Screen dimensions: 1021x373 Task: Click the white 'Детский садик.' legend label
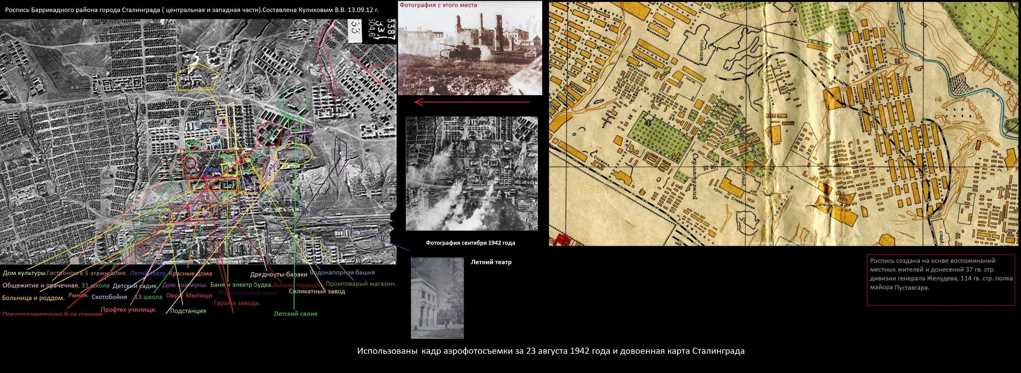point(135,286)
